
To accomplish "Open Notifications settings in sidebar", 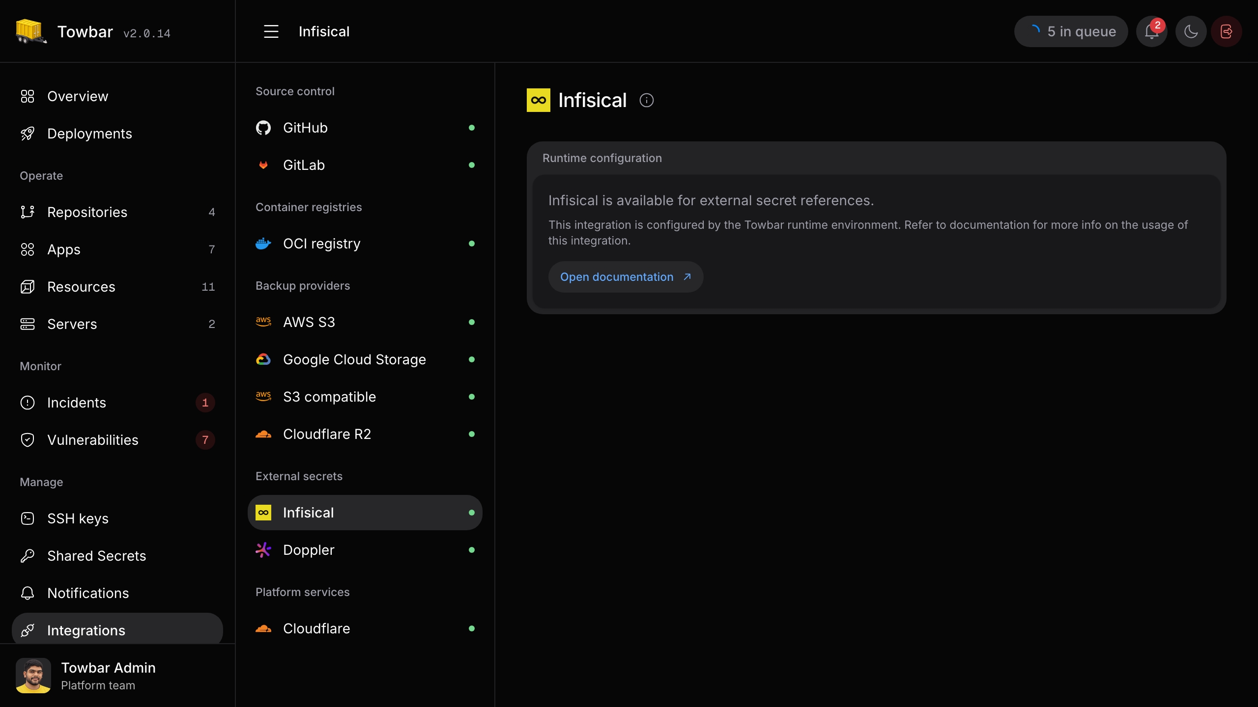I will pos(117,593).
